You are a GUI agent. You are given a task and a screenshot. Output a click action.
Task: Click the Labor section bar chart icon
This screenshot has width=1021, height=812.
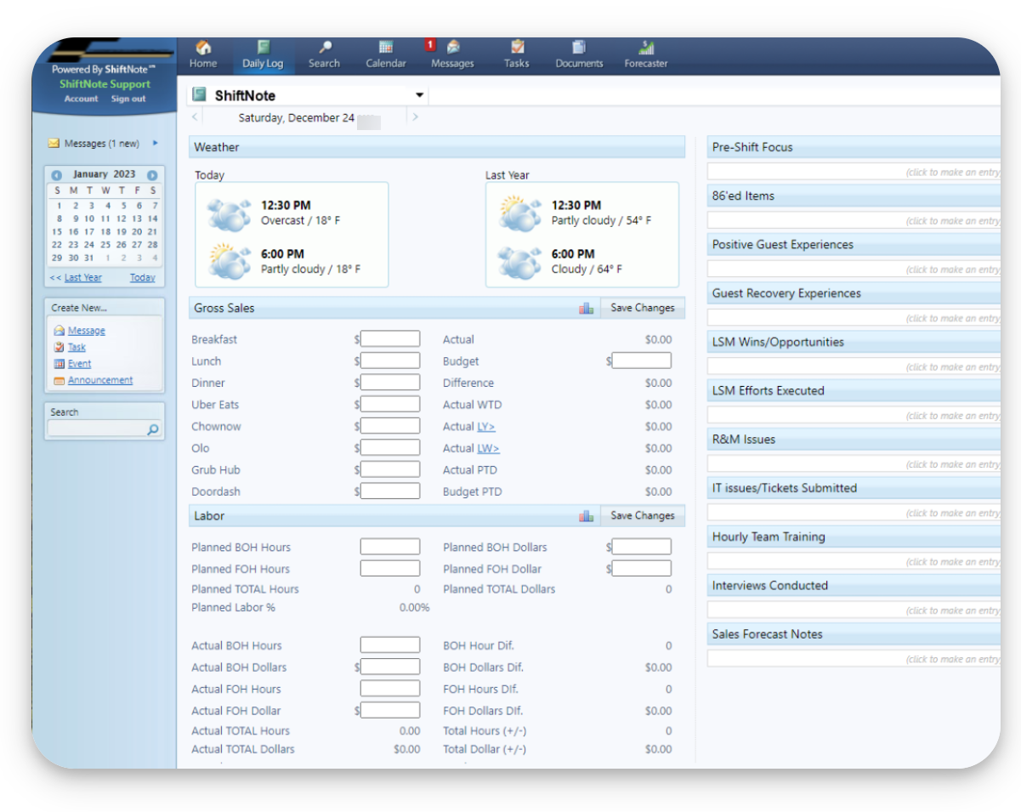pos(587,516)
